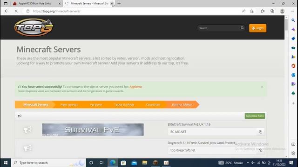Click the browser address bar URL

tap(56, 11)
